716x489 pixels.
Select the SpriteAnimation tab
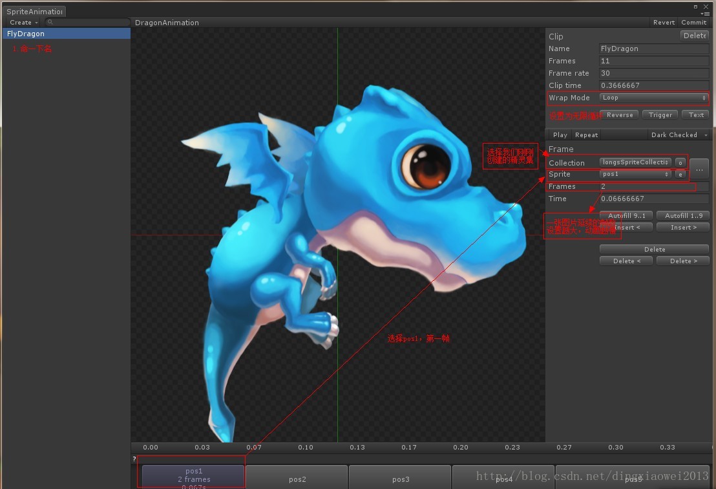(x=34, y=12)
